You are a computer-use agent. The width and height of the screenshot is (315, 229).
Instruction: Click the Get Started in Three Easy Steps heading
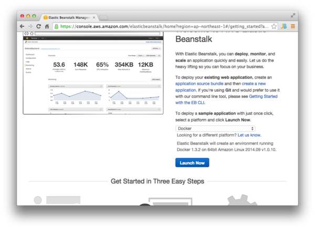157,181
